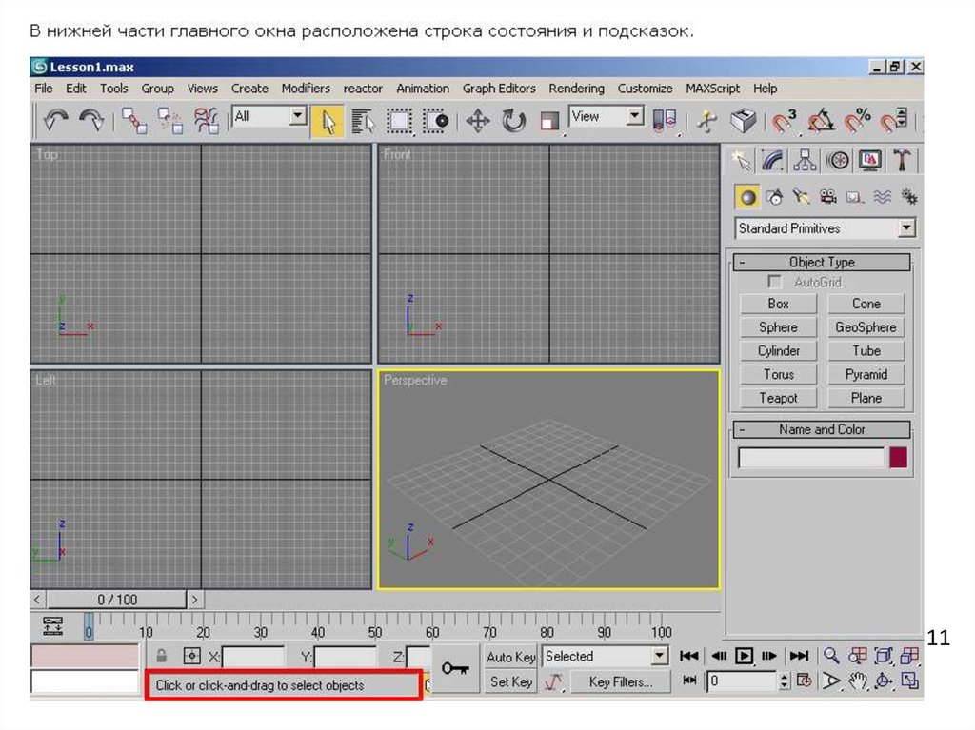Screen dimensions: 975x730
Task: Choose the Lights category icon
Action: point(802,197)
